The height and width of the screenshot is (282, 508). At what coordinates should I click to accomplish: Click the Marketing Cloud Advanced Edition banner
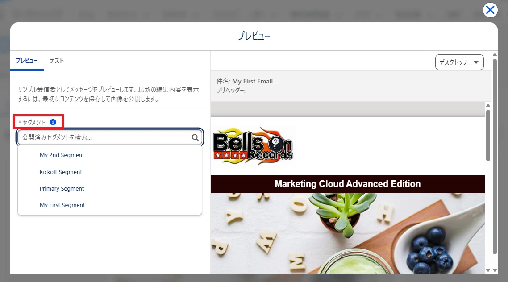click(x=347, y=184)
